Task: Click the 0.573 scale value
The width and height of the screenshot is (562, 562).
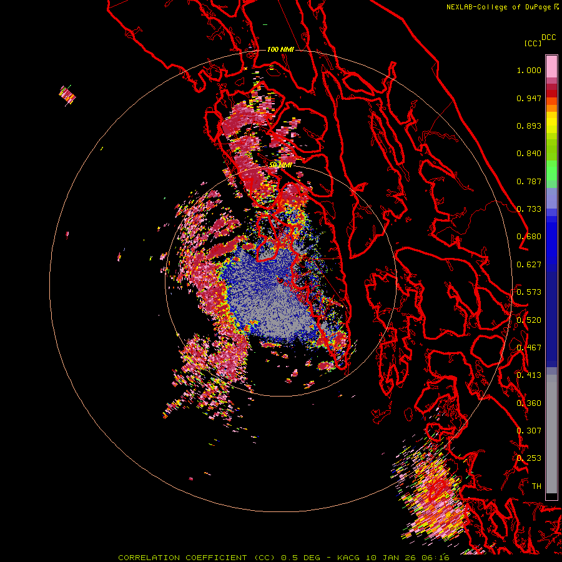Action: pyautogui.click(x=529, y=292)
